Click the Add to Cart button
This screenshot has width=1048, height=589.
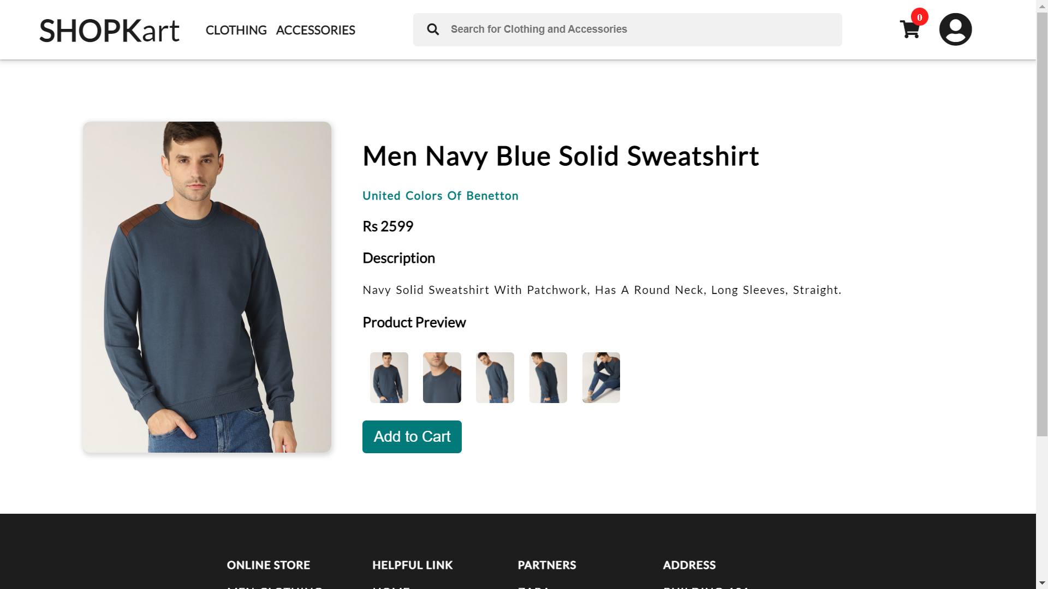tap(412, 436)
